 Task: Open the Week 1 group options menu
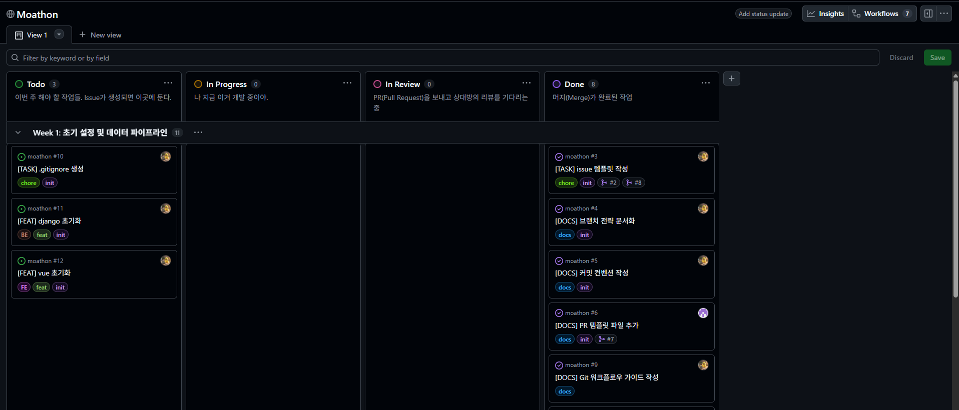point(198,132)
